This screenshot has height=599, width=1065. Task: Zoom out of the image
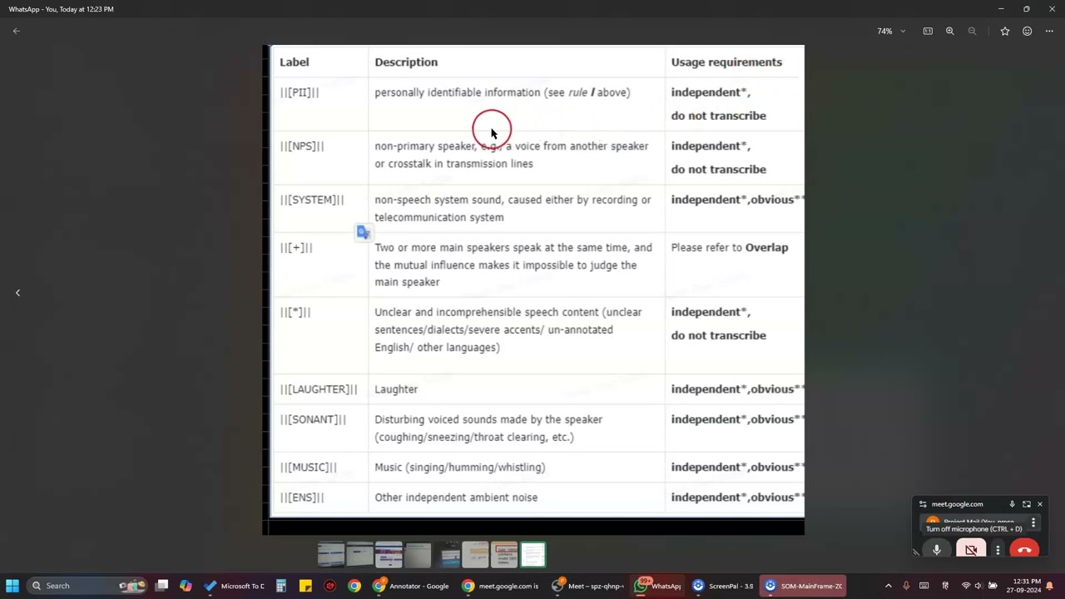point(972,31)
